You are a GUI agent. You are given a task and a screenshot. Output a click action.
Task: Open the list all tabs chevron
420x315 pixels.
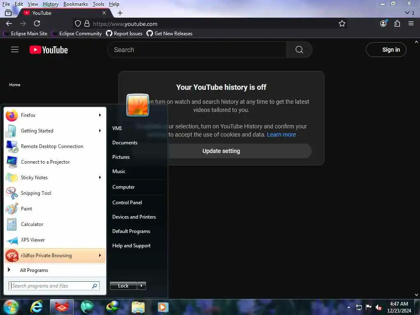coord(409,13)
